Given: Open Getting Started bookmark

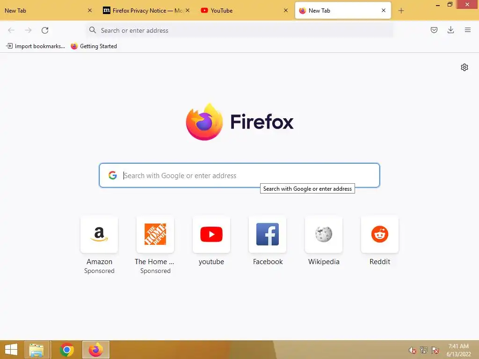Looking at the screenshot, I should tap(94, 46).
